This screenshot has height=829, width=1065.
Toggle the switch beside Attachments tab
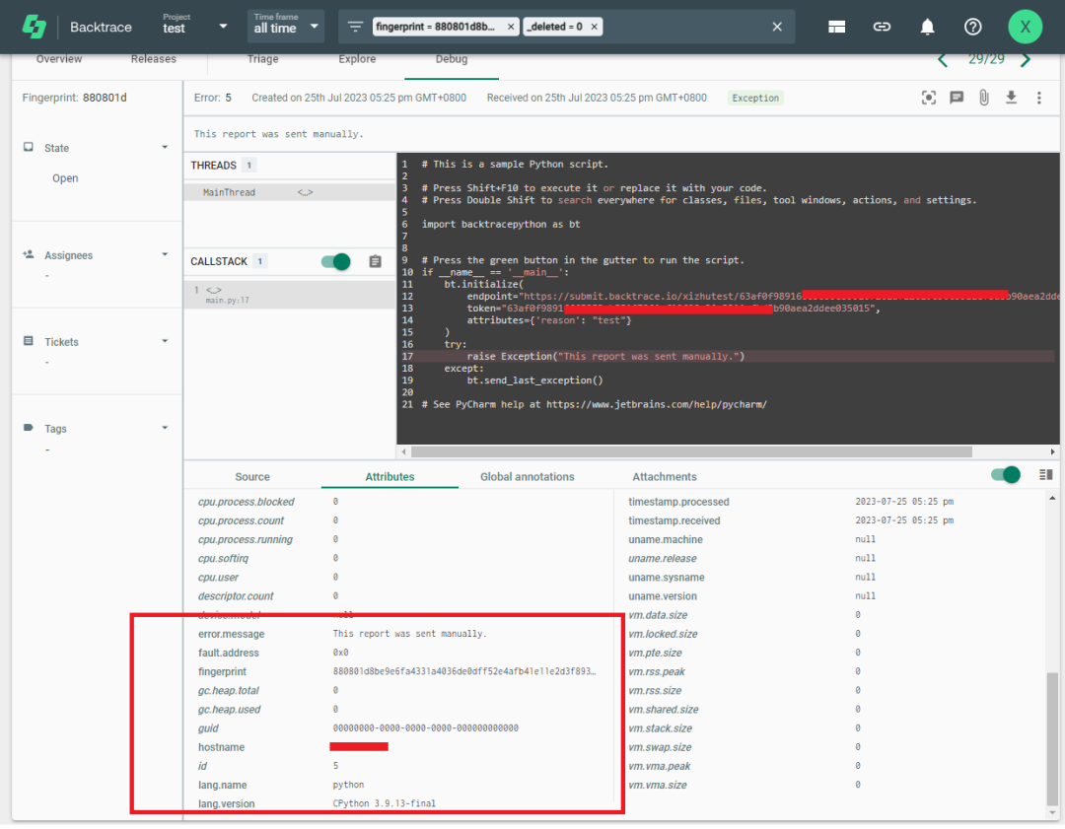tap(1006, 475)
